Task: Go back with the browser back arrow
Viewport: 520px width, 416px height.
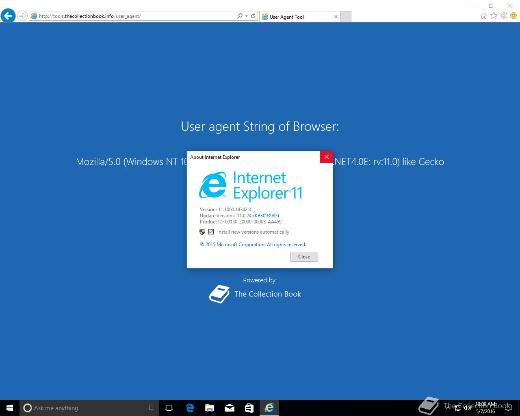Action: [8, 16]
